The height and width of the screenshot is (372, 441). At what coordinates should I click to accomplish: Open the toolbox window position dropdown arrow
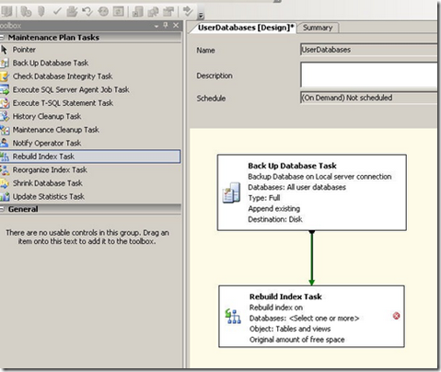tap(157, 26)
